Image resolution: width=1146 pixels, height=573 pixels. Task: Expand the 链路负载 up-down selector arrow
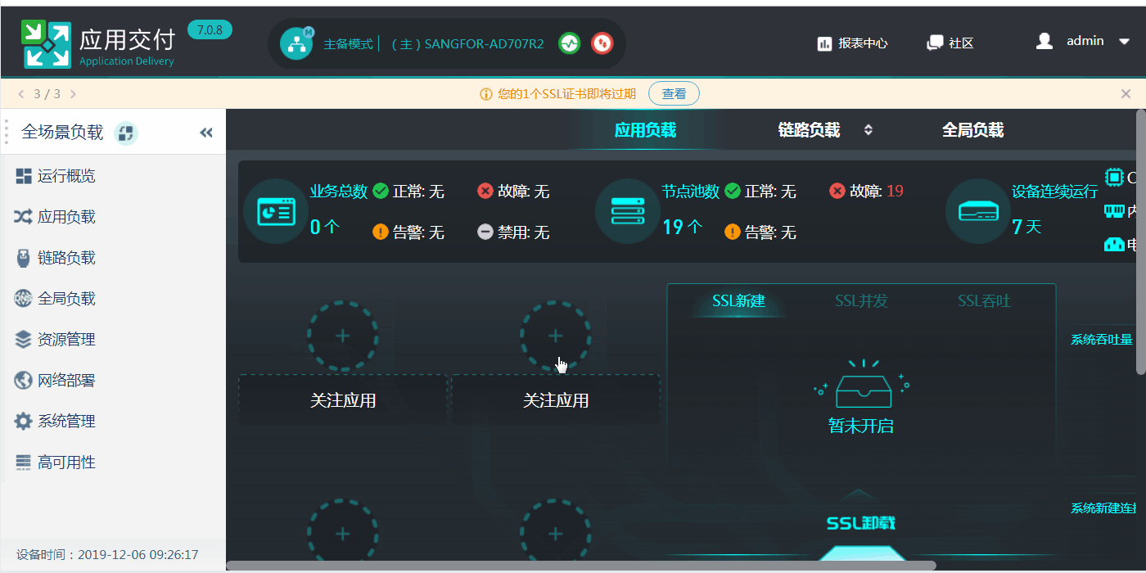(869, 130)
